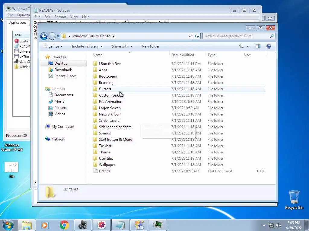This screenshot has width=309, height=231.
Task: Click the search magnifier icon
Action: (x=272, y=36)
